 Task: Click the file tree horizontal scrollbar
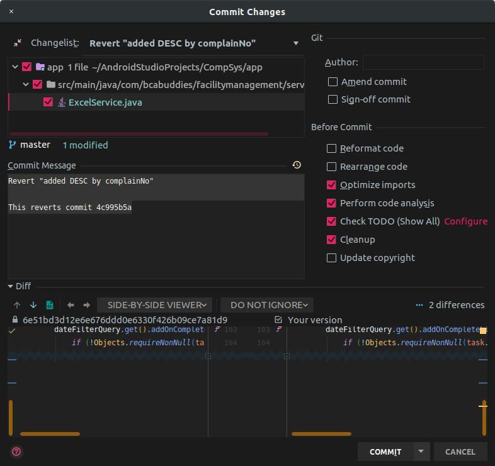[139, 134]
